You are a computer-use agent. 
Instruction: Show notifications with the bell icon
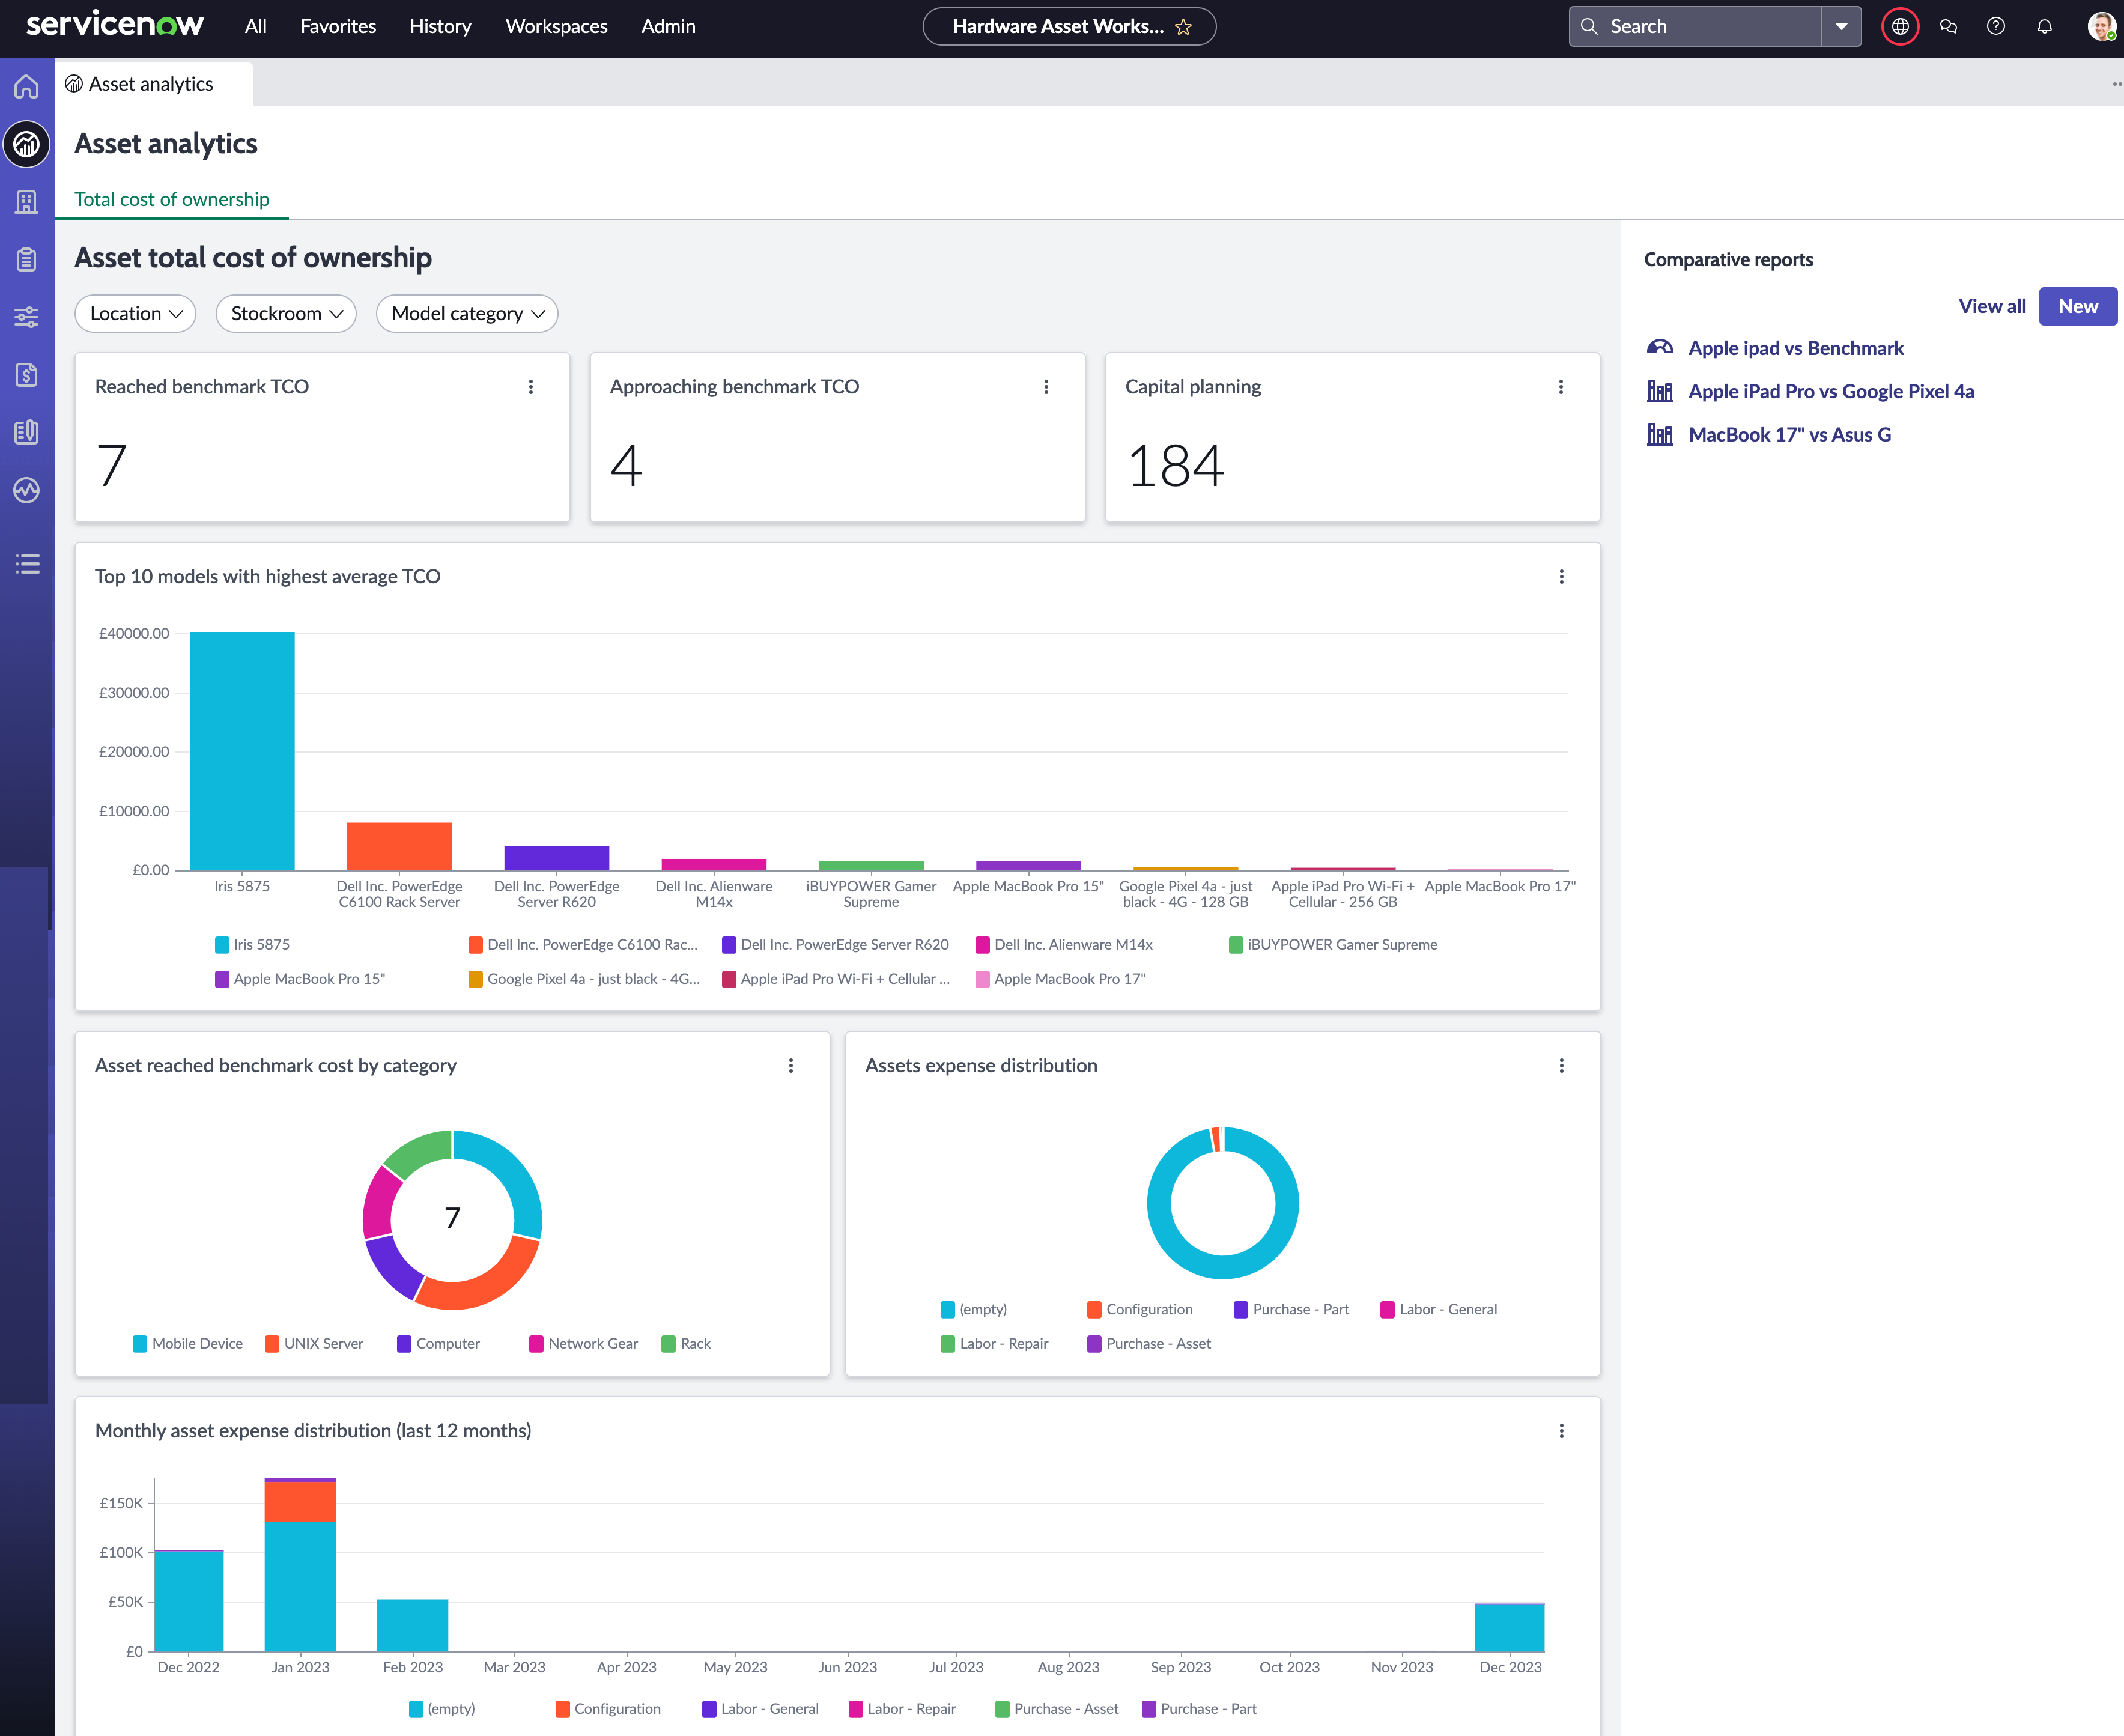tap(2044, 27)
